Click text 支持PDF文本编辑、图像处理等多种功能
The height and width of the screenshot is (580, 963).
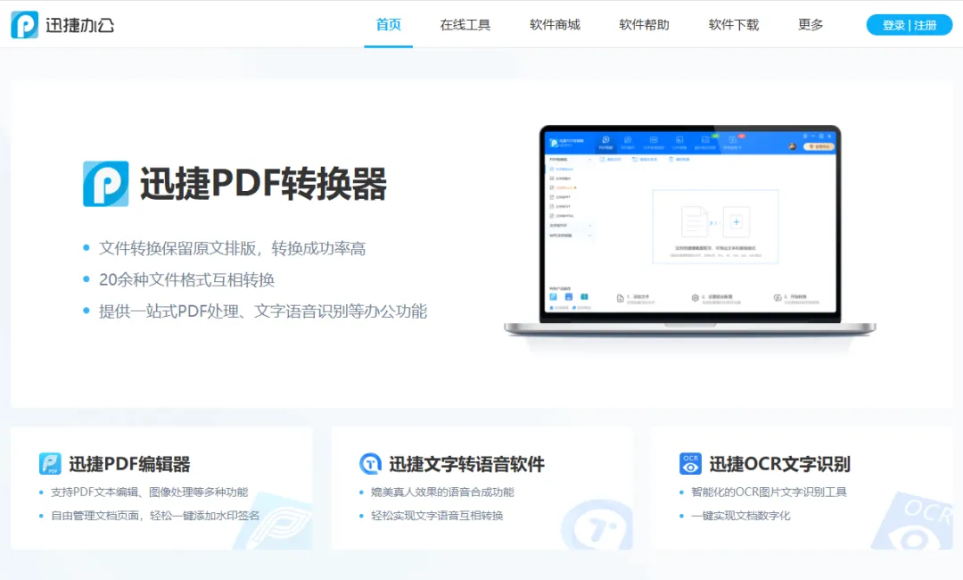tap(149, 493)
